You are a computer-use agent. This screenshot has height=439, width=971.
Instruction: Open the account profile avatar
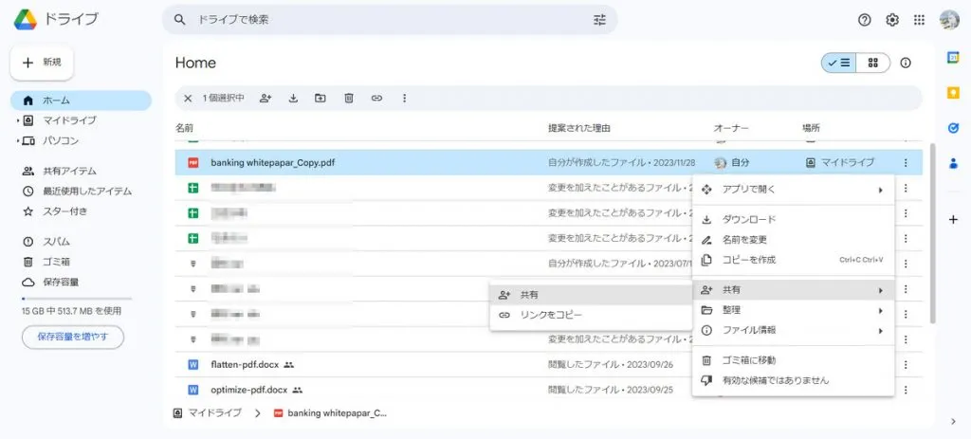tap(948, 20)
